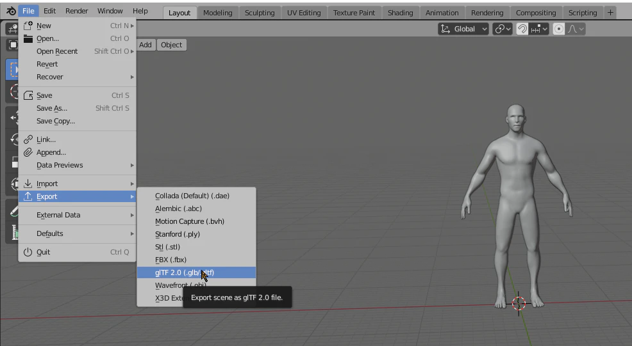Open the File menu
This screenshot has height=346, width=632.
[28, 11]
